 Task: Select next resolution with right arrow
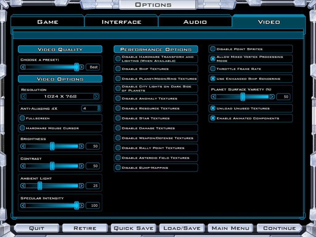pos(96,96)
